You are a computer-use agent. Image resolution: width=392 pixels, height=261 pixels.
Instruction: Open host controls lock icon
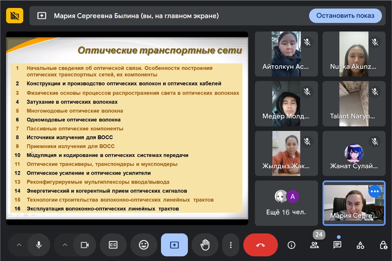(383, 245)
